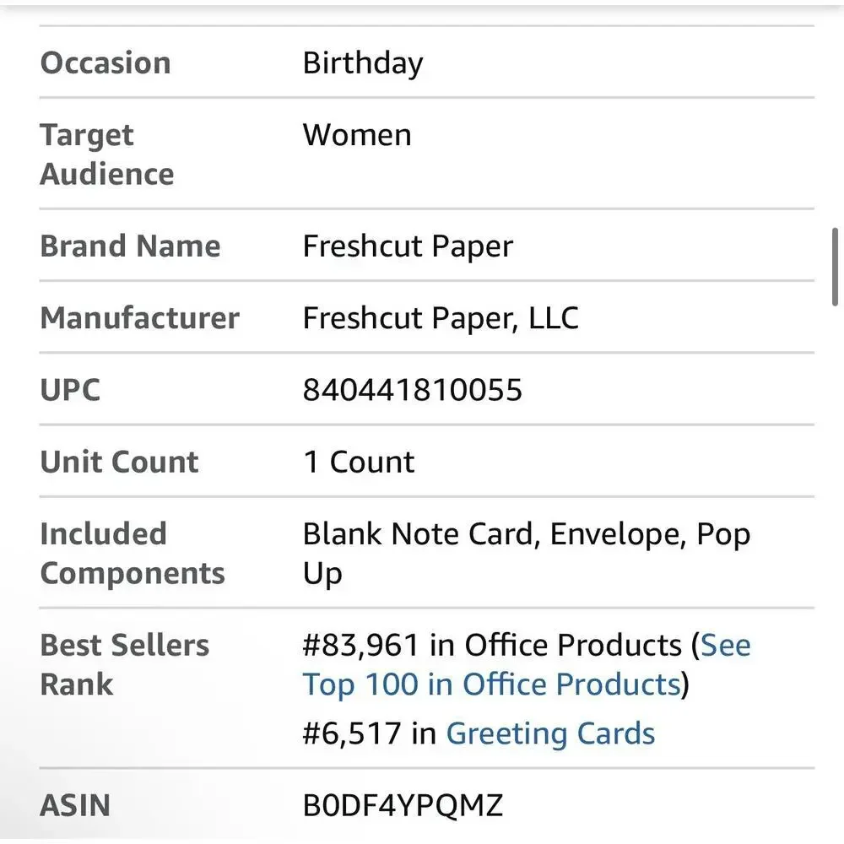Screen dimensions: 844x844
Task: Click the ASIN label
Action: (75, 805)
